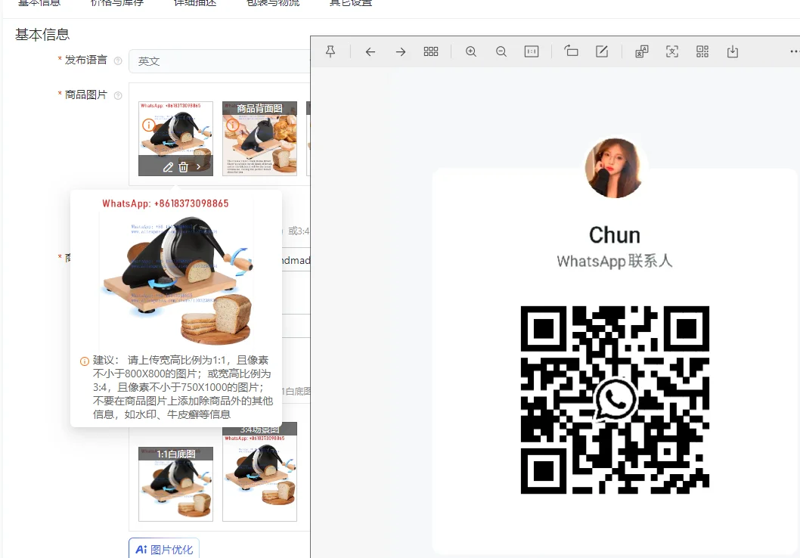Extract text from image with OCR
Screen dimensions: 800x558
672,51
